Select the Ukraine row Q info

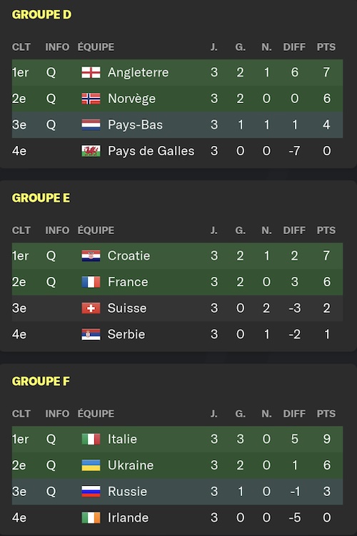point(51,465)
